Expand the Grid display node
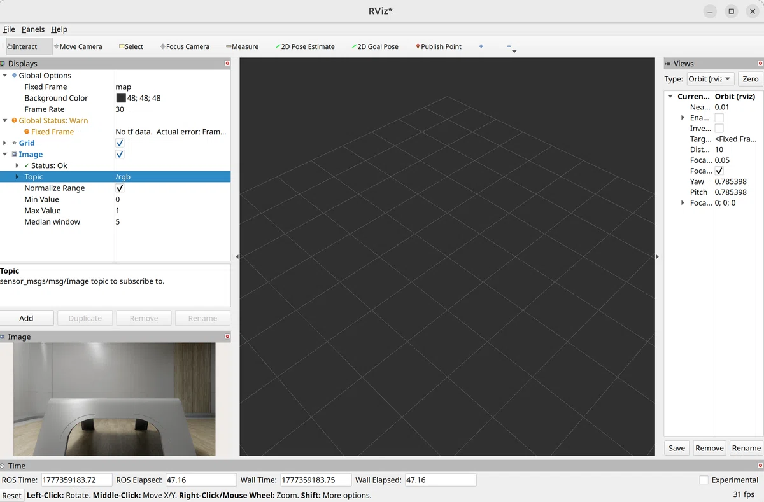This screenshot has width=764, height=502. point(5,143)
